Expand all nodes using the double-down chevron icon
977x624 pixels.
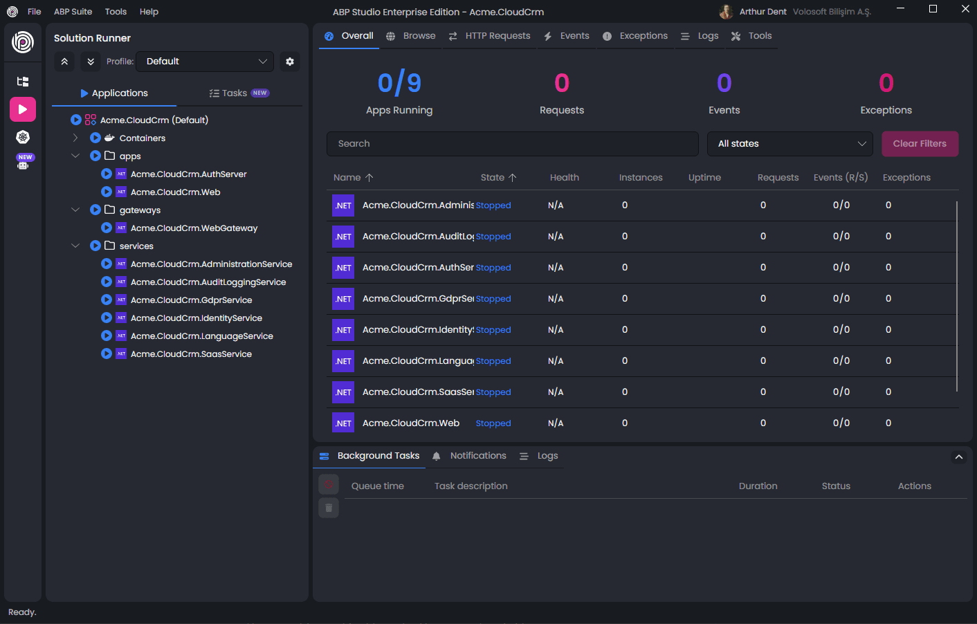[x=91, y=62]
